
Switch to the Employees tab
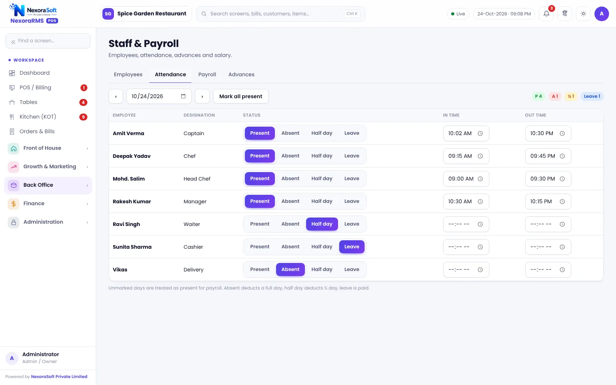point(128,75)
